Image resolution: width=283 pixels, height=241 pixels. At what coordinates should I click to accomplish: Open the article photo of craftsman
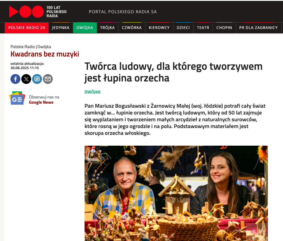[x=176, y=193]
